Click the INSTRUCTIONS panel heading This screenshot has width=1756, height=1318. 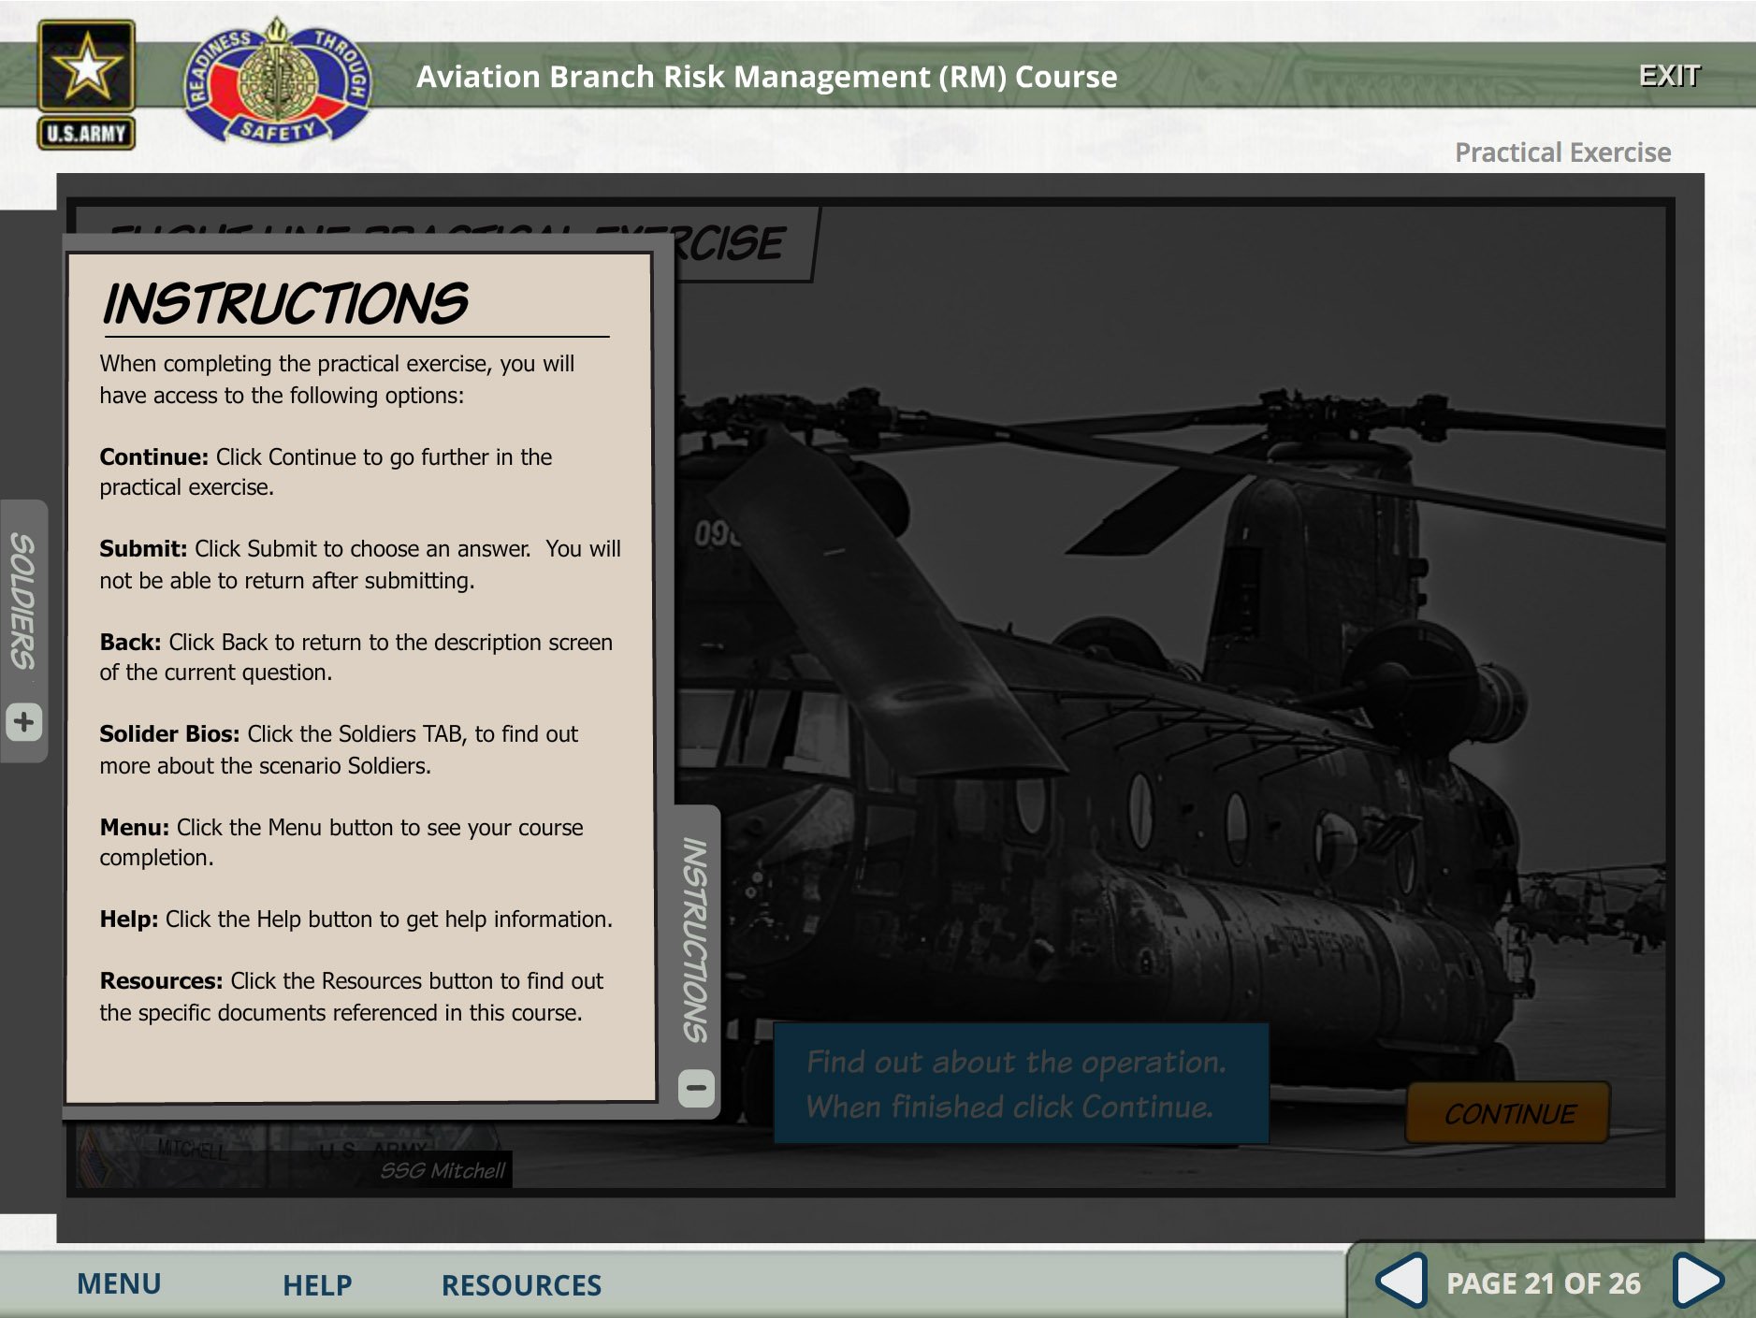pyautogui.click(x=285, y=304)
